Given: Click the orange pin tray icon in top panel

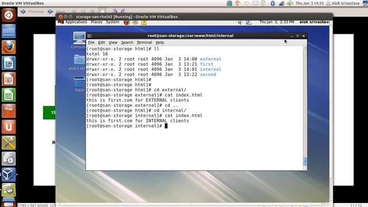Looking at the screenshot, I should [237, 3].
